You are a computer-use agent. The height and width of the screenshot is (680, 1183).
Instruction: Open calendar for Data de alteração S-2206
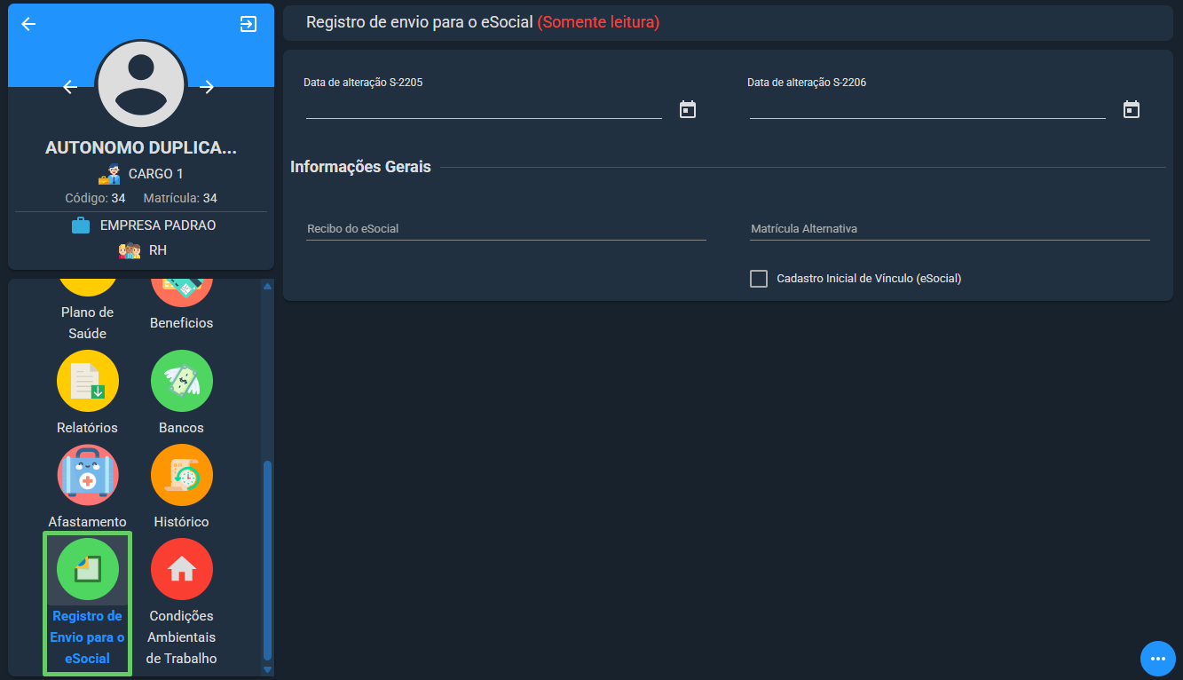[x=1131, y=109]
